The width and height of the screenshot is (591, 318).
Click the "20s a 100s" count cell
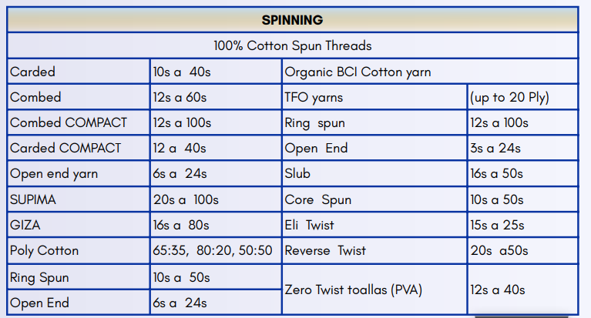click(186, 199)
